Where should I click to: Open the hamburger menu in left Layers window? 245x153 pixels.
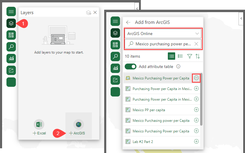tap(11, 11)
